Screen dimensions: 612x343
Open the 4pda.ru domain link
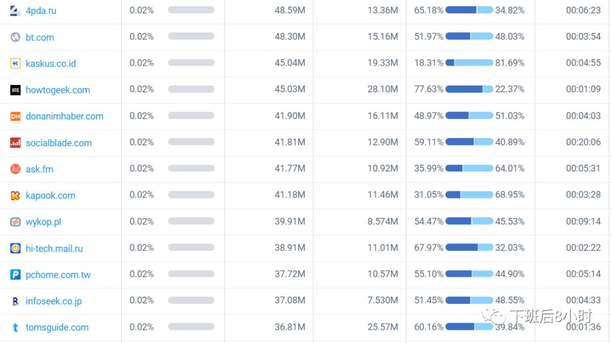[x=41, y=11]
